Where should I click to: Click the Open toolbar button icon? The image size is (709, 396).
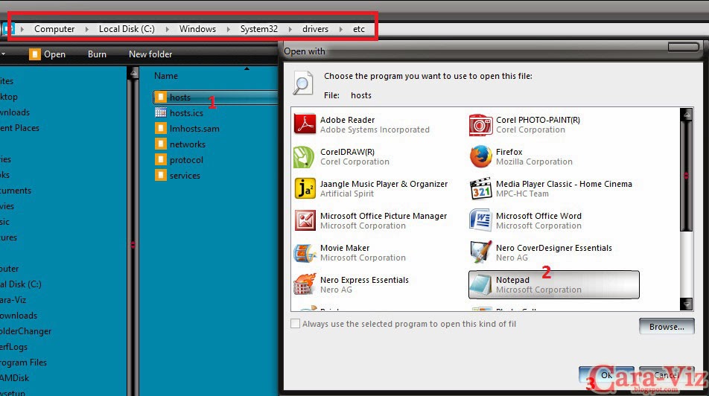[x=34, y=54]
